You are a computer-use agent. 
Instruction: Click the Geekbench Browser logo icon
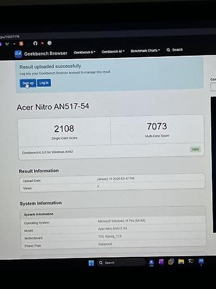coord(18,54)
